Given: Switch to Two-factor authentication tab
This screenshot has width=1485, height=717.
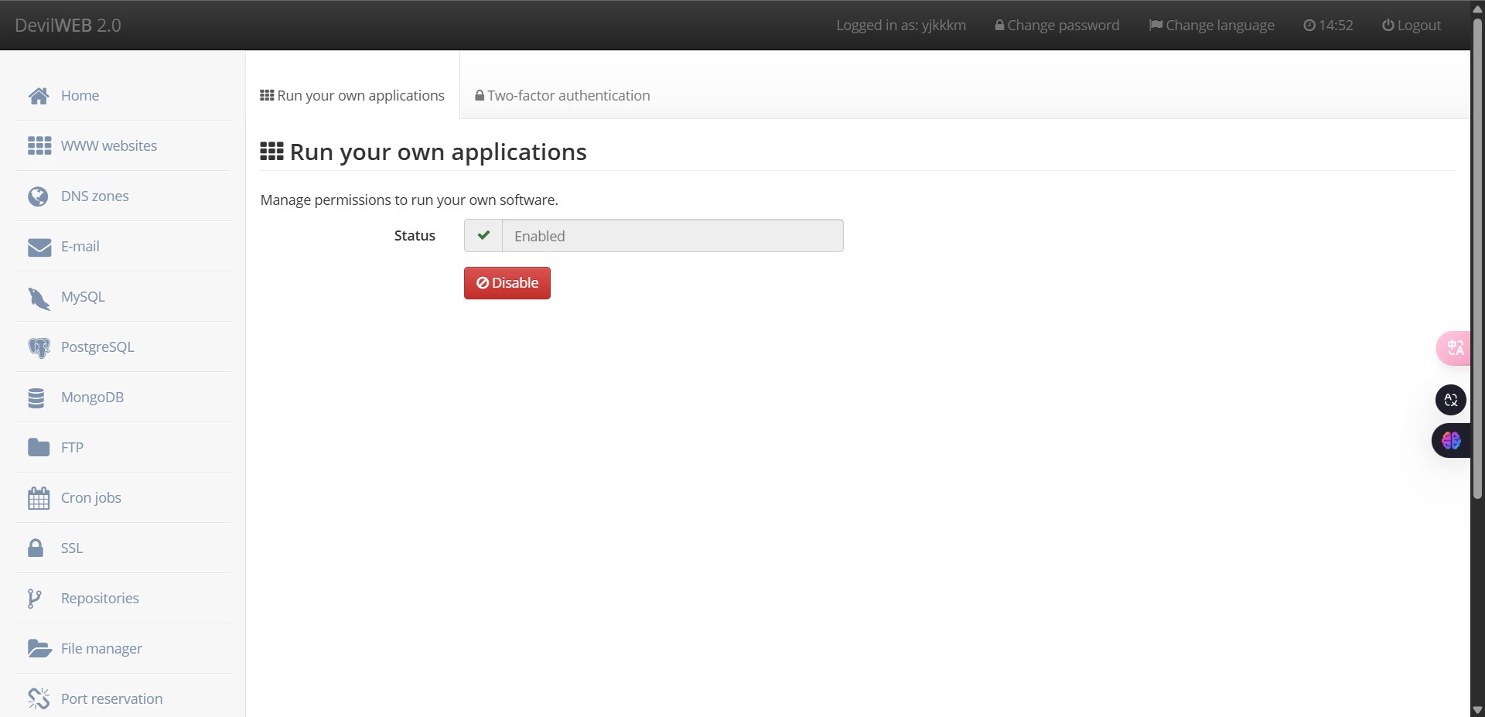Looking at the screenshot, I should [x=562, y=96].
